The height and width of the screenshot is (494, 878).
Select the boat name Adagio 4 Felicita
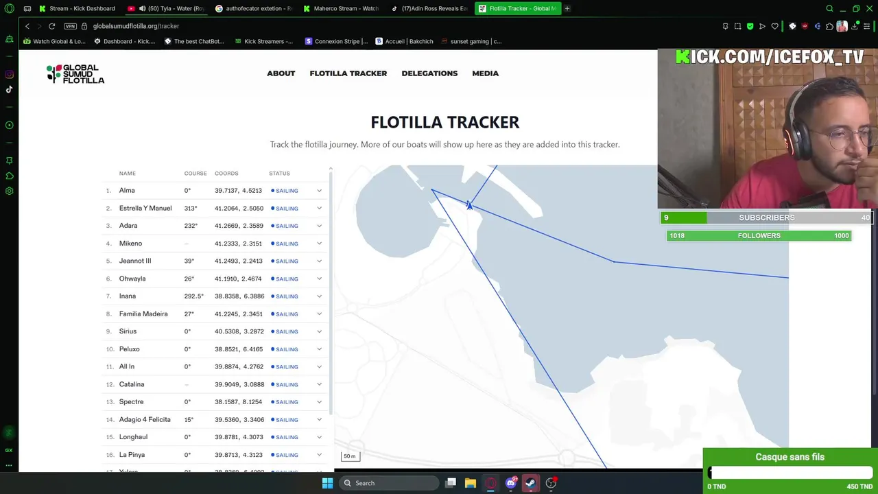pyautogui.click(x=145, y=419)
